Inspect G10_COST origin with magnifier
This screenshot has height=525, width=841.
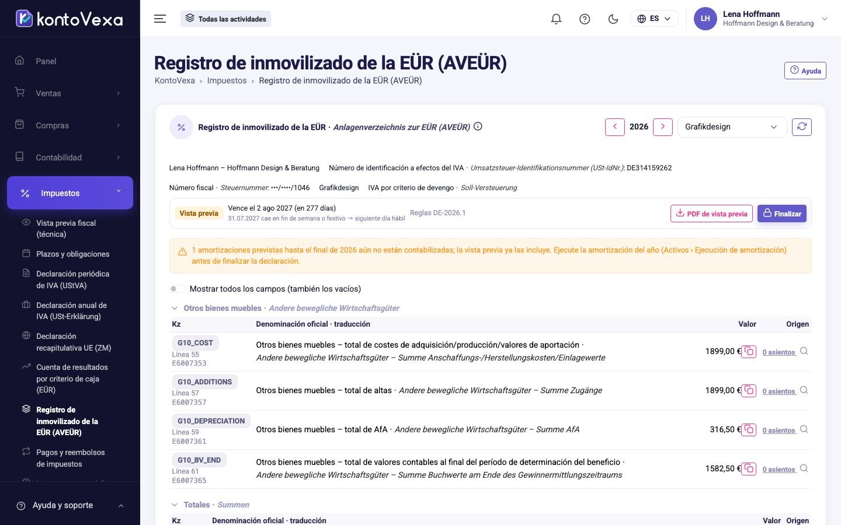804,351
